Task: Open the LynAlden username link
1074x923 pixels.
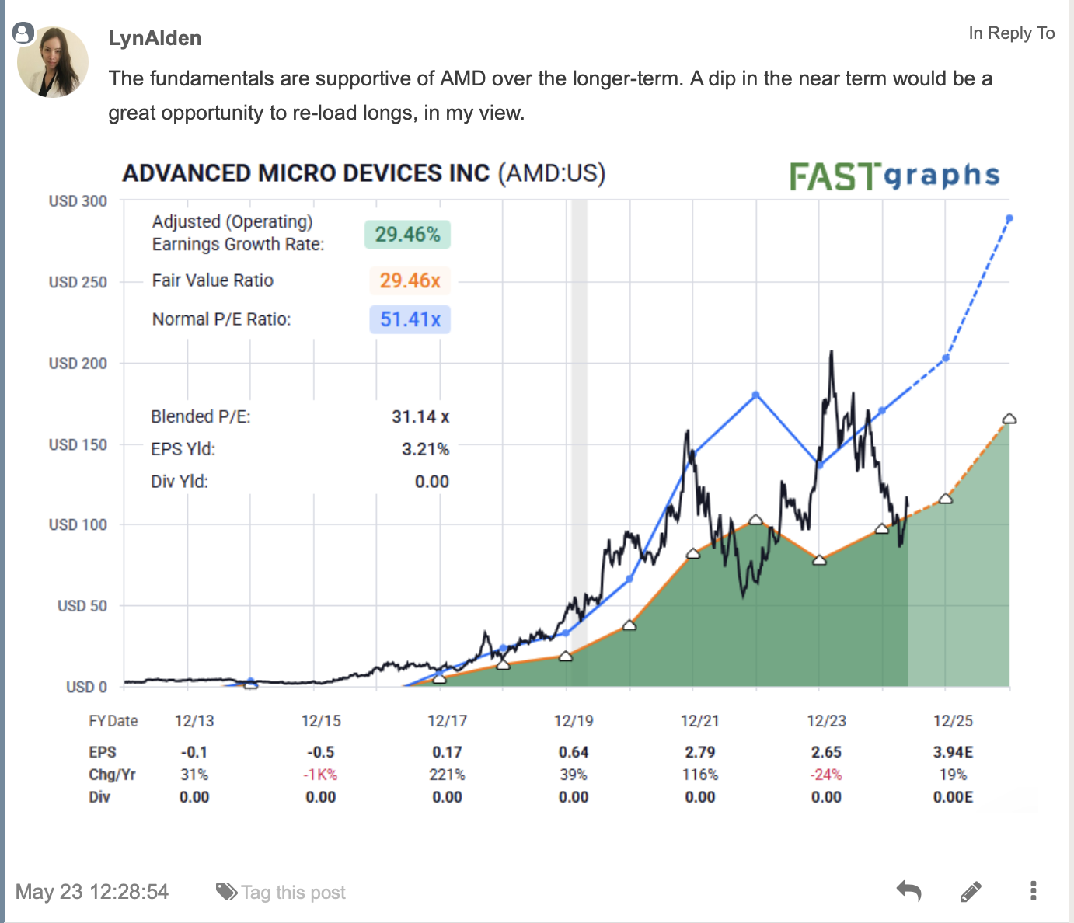Action: (155, 38)
